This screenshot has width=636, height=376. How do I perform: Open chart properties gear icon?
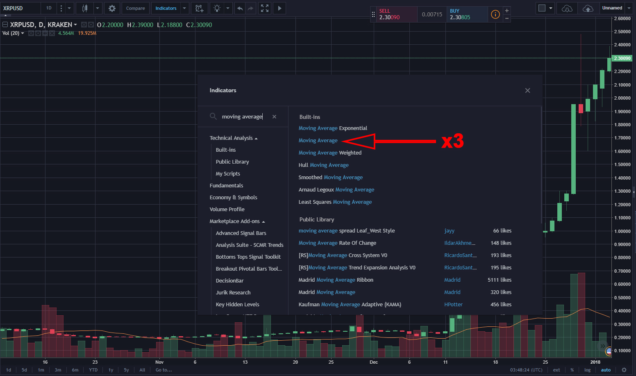(x=112, y=8)
